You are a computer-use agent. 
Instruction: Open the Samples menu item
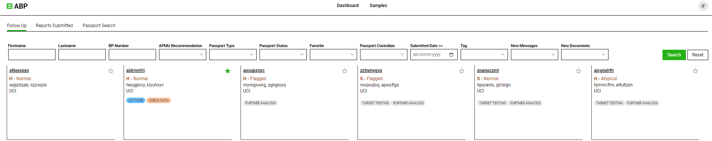point(378,6)
